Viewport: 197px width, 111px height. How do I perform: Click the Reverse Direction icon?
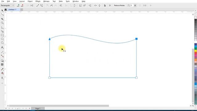pyautogui.click(x=61, y=6)
